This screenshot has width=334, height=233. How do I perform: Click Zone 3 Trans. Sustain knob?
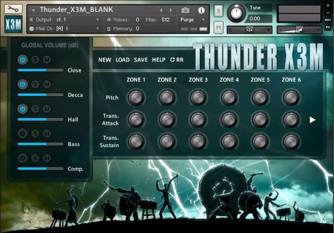tap(198, 141)
